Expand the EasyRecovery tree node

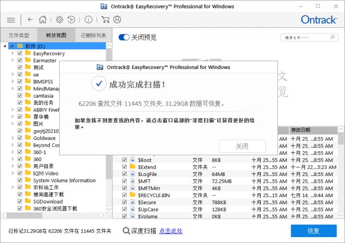13,53
